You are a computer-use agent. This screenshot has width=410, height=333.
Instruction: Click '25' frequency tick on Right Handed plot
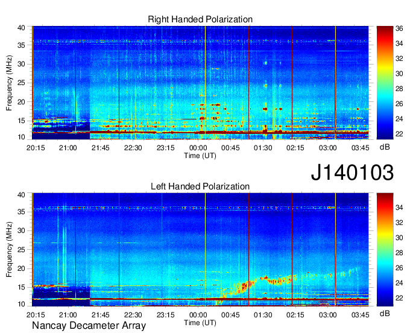click(22, 83)
